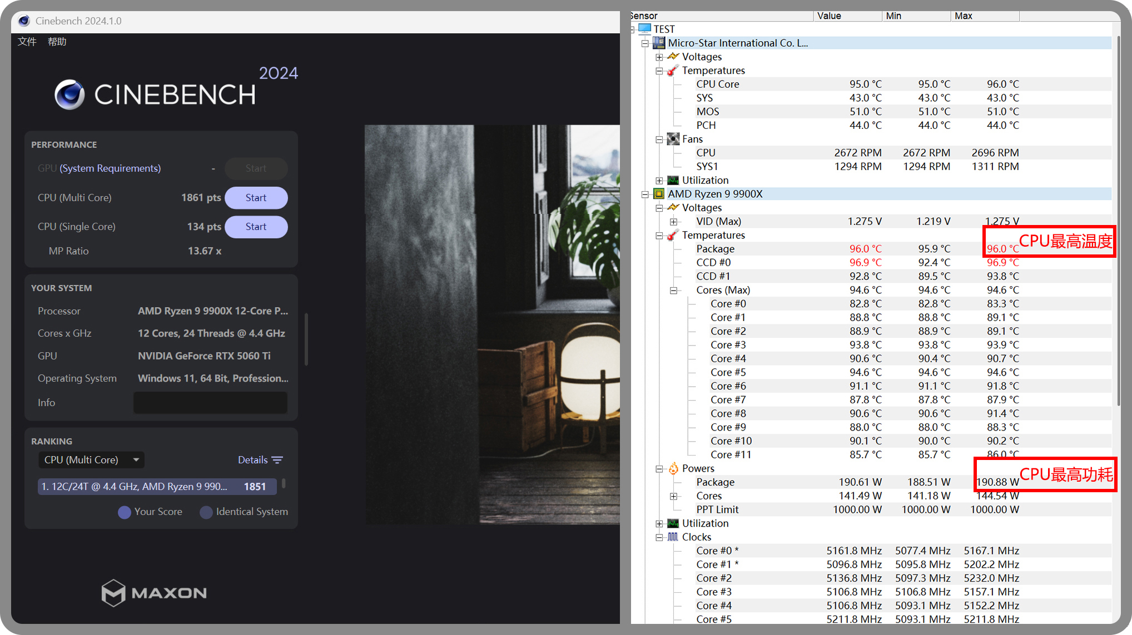The width and height of the screenshot is (1132, 635).
Task: Click the Powers flame icon
Action: 673,468
